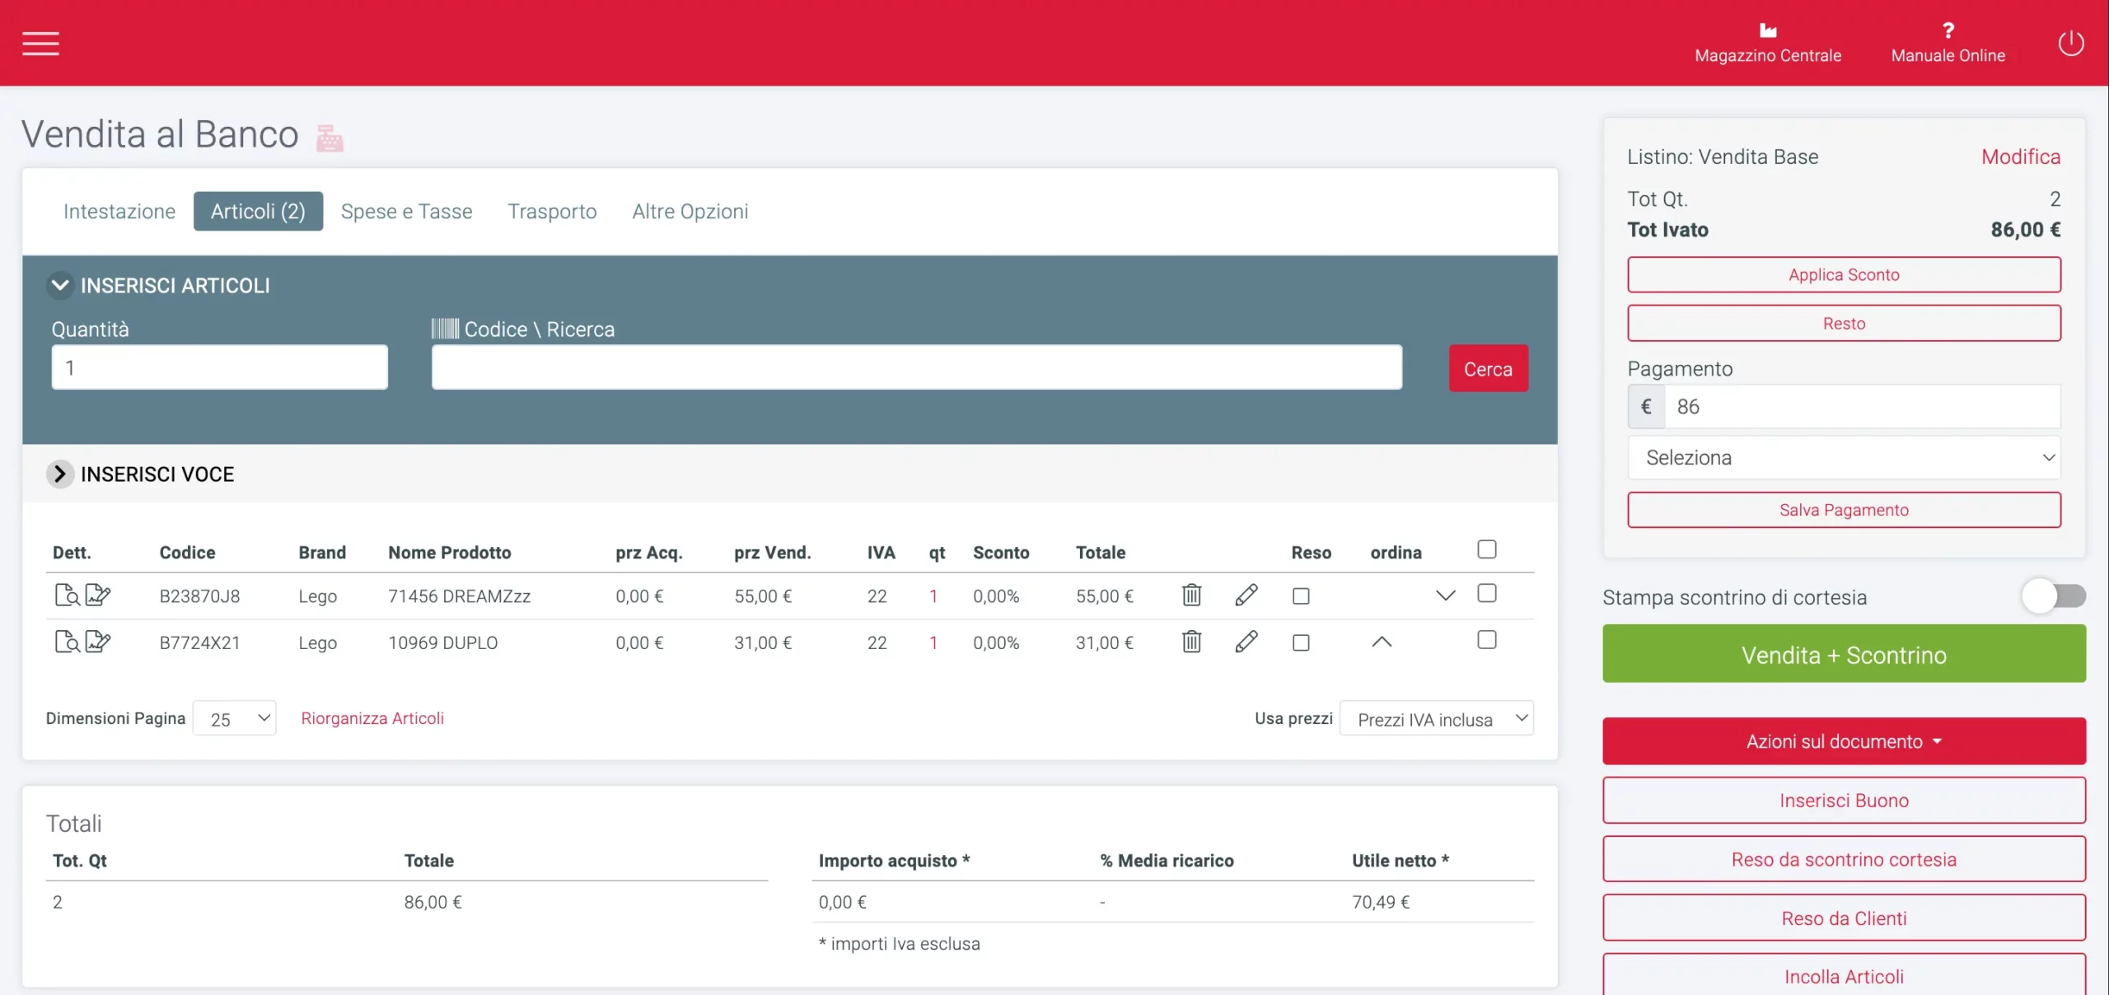This screenshot has width=2109, height=995.
Task: Open edit-note icon for 10969 DUPLO row
Action: (98, 642)
